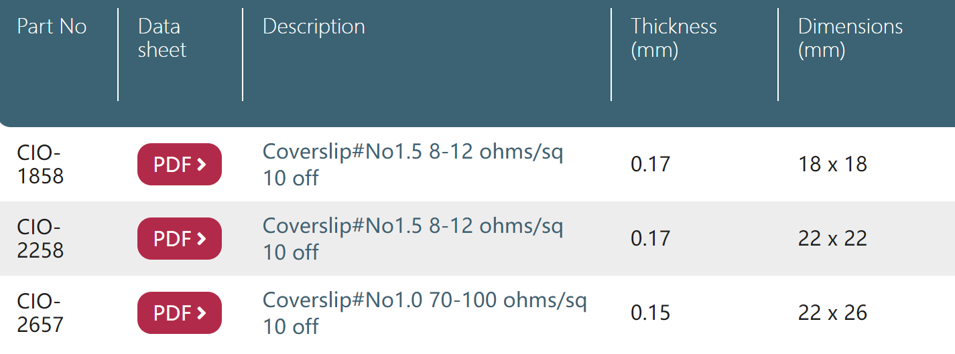Select part number CIO-2258

pos(40,238)
